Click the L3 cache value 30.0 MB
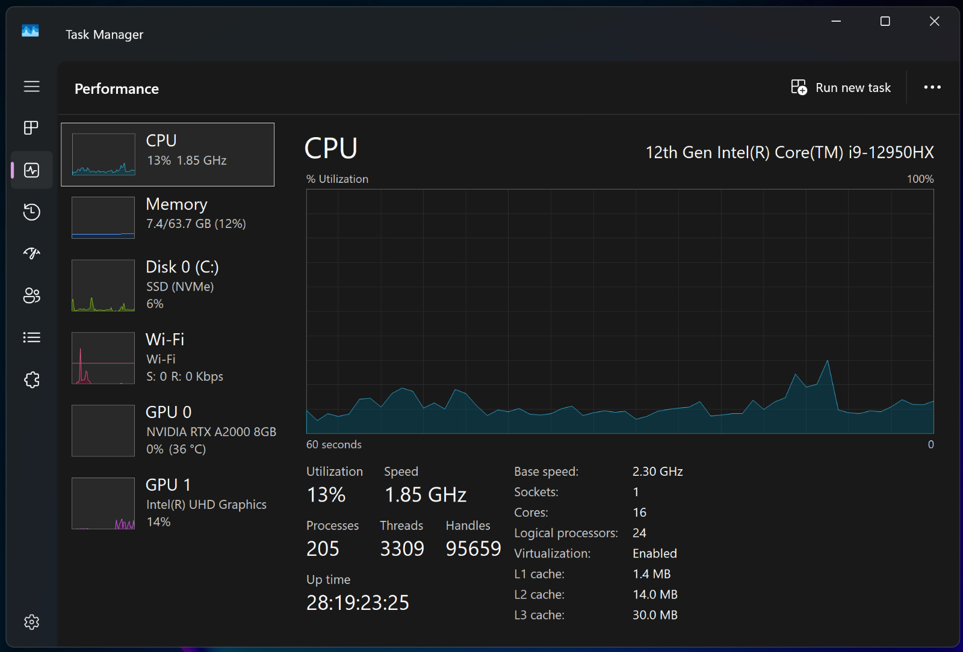This screenshot has width=963, height=652. tap(655, 615)
